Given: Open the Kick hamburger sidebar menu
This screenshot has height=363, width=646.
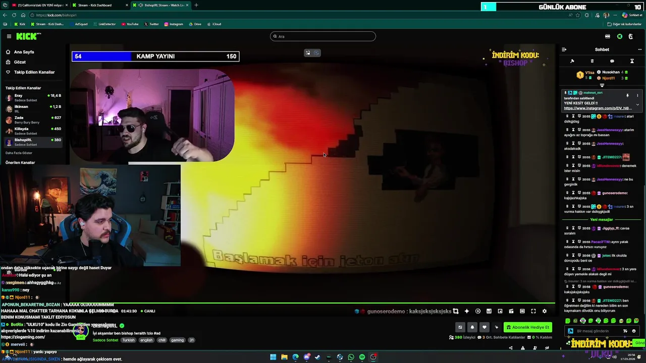Looking at the screenshot, I should click(9, 36).
